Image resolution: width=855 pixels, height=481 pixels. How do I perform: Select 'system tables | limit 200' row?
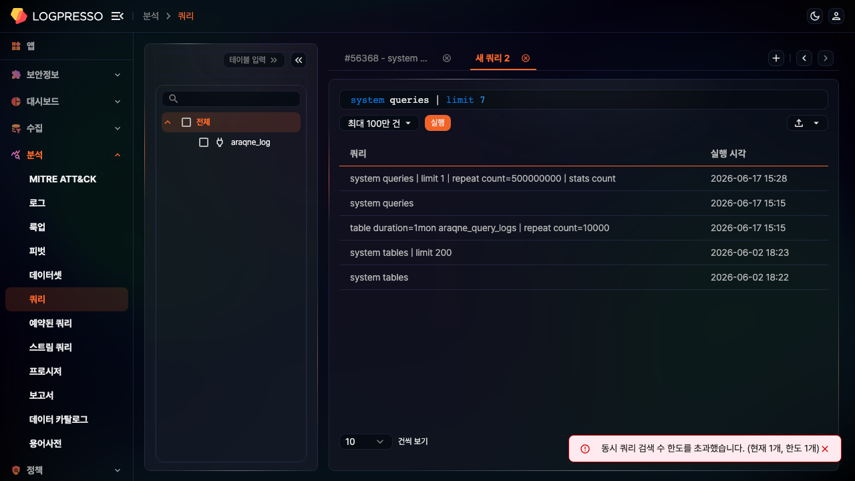584,253
